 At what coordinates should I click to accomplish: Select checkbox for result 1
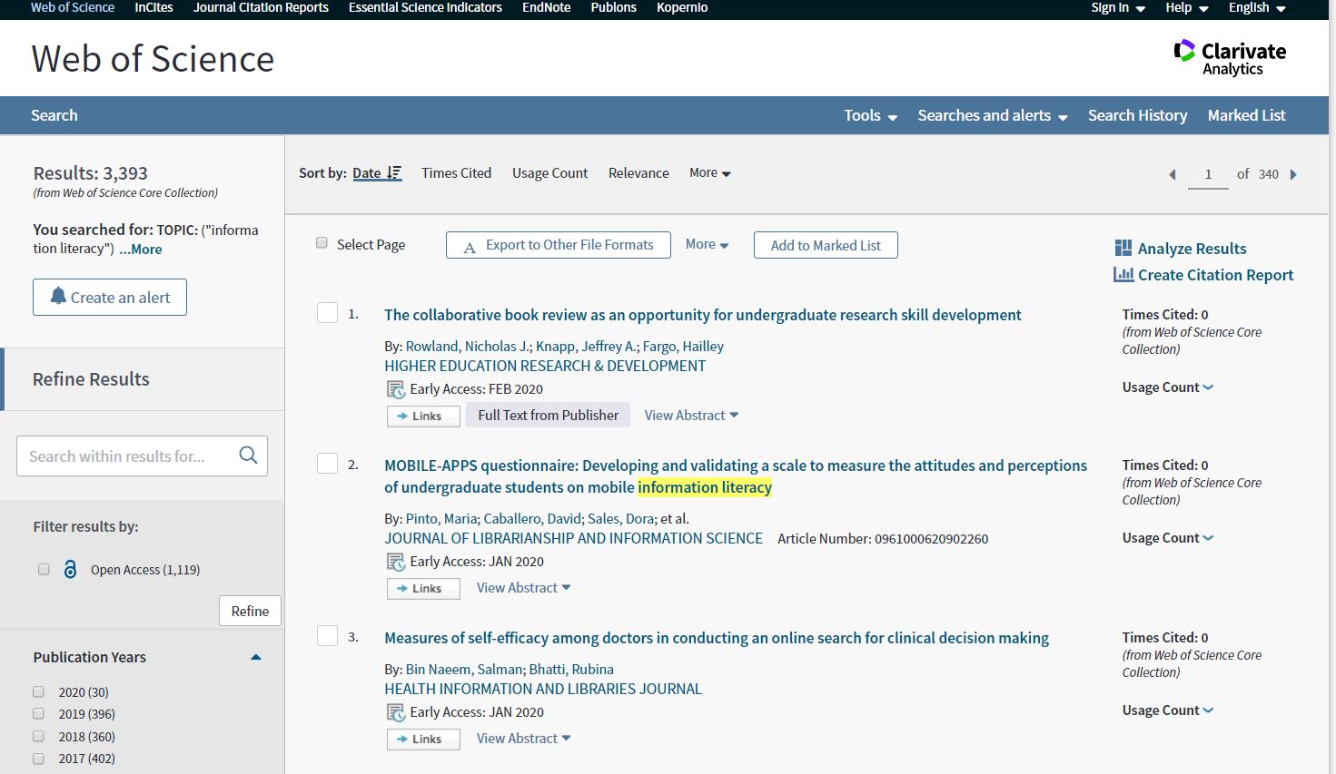[327, 313]
